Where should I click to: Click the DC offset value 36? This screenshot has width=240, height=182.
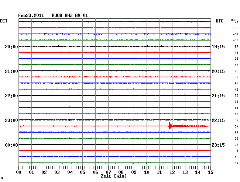click(x=236, y=102)
